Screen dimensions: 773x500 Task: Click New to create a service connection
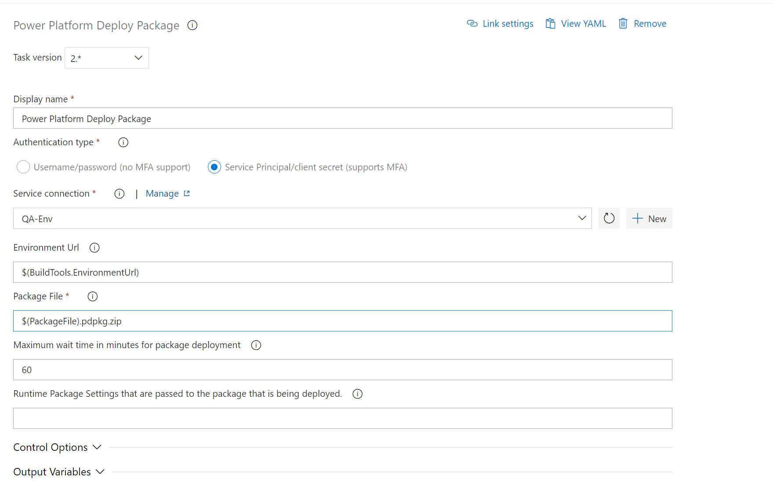click(x=649, y=218)
